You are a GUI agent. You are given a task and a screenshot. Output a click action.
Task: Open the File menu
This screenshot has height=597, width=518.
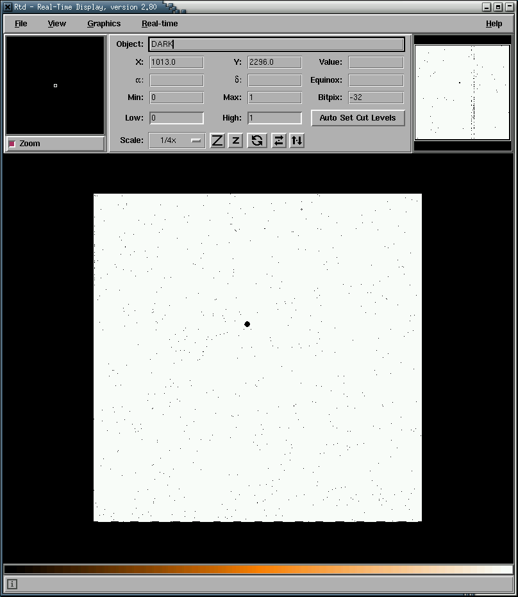(21, 24)
